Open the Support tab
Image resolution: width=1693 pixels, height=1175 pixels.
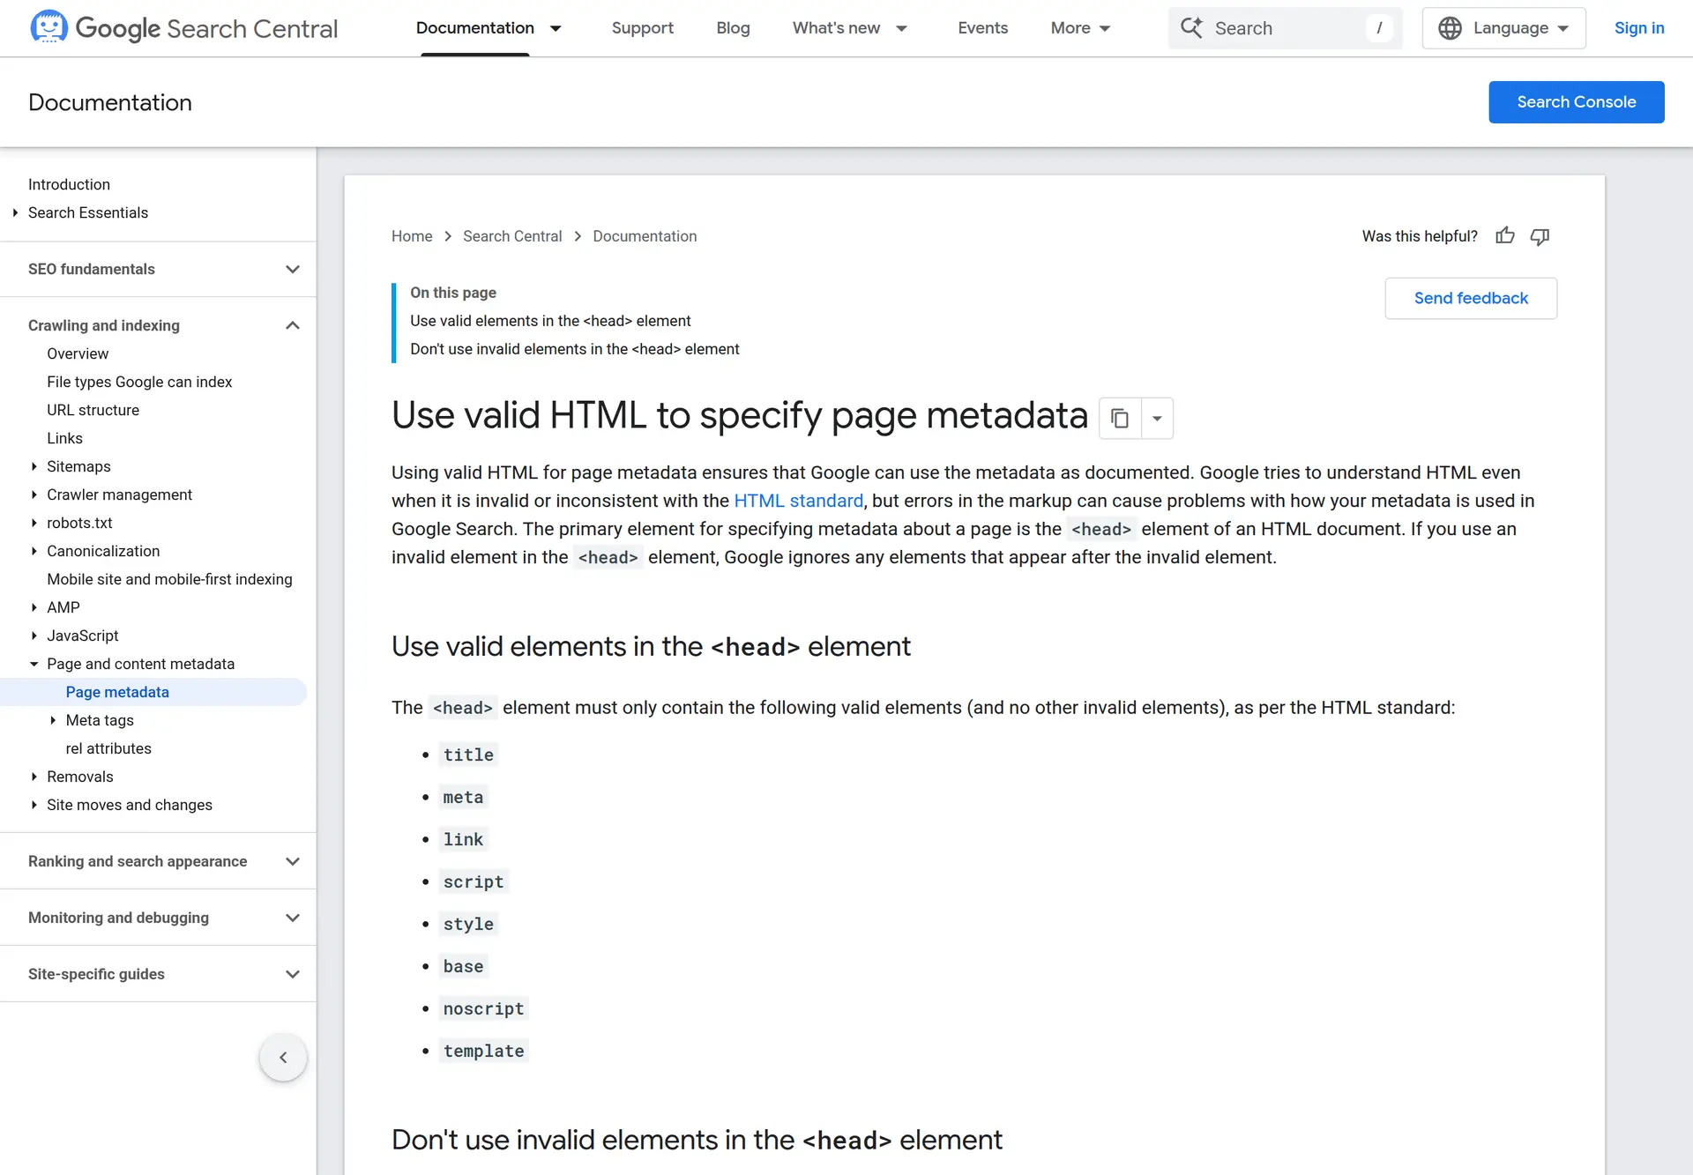click(642, 28)
